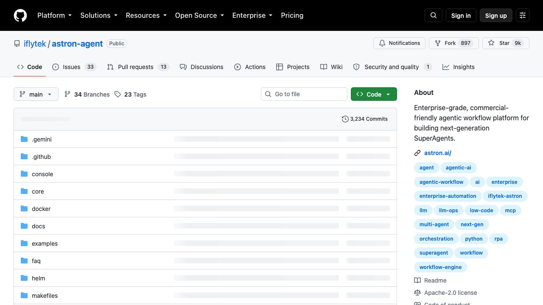Click the folder icon beside helm
The height and width of the screenshot is (305, 543).
(x=24, y=278)
